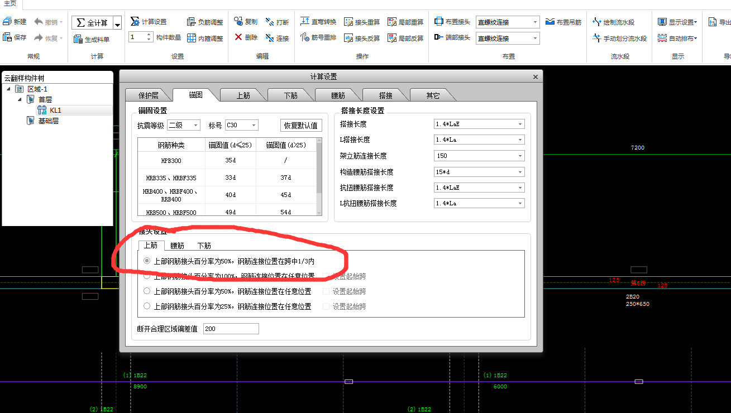
Task: Click the 布置接头 icon
Action: click(439, 22)
